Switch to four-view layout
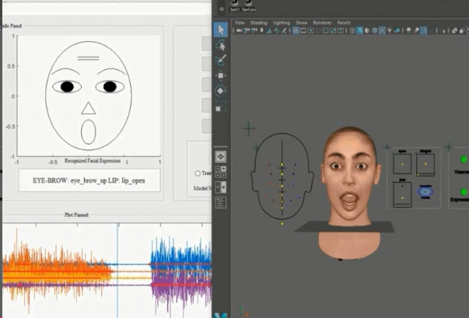This screenshot has height=318, width=469. (221, 172)
